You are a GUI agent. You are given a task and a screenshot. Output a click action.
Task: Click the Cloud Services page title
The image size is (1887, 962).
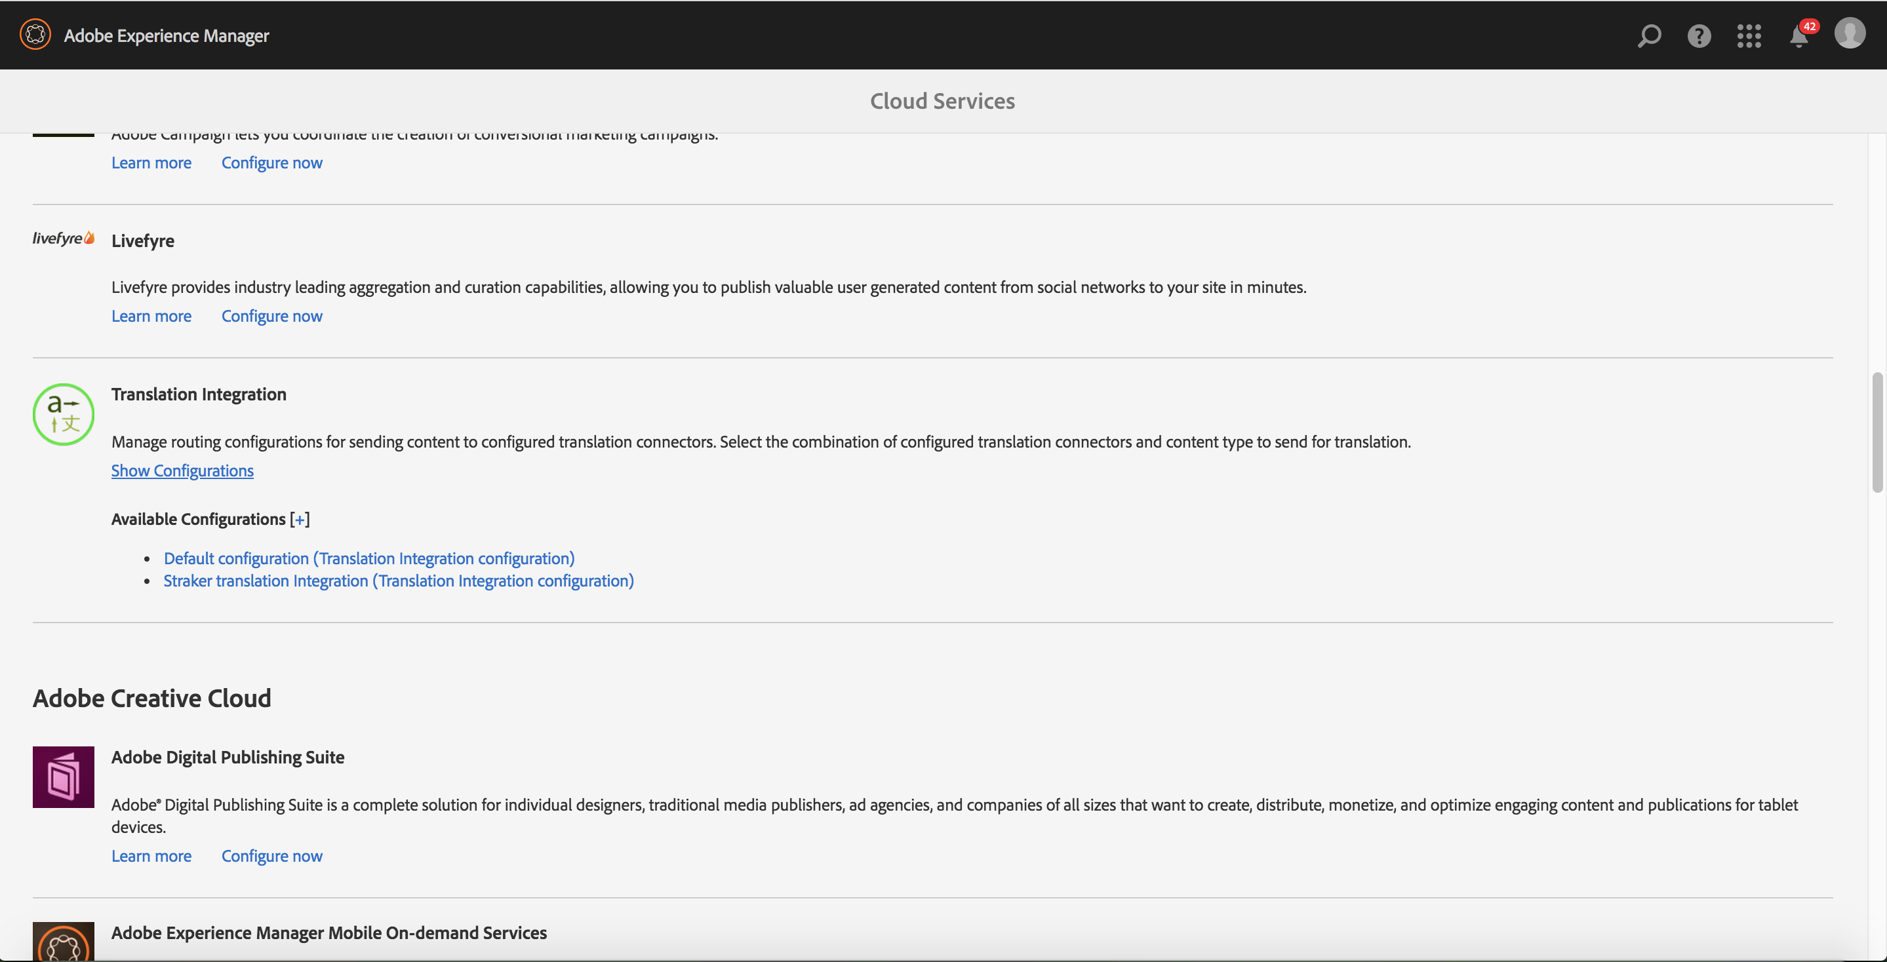[x=943, y=100]
